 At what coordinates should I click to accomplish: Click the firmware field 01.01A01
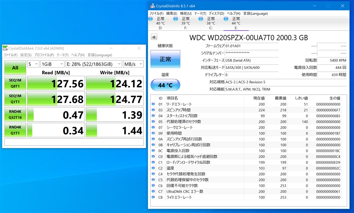pos(252,46)
